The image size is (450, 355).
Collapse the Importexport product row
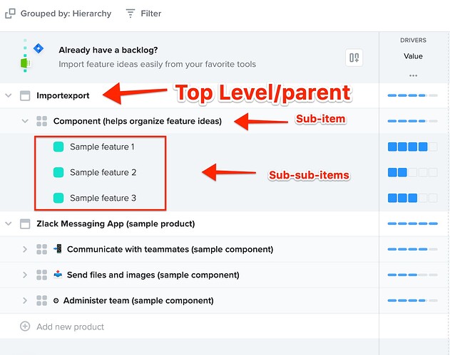pos(9,95)
